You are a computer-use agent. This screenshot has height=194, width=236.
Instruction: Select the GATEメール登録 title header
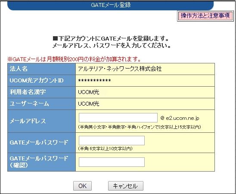111,6
